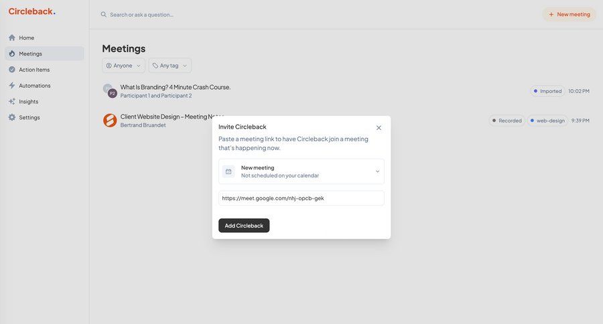Expand the Anyone filter dropdown
Image resolution: width=603 pixels, height=324 pixels.
coord(123,66)
